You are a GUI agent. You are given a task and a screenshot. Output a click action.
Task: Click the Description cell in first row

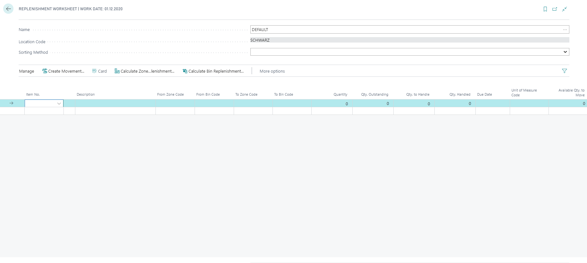point(115,103)
